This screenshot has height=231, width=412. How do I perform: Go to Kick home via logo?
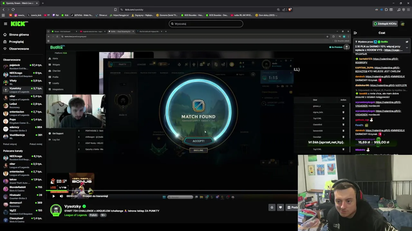[19, 24]
